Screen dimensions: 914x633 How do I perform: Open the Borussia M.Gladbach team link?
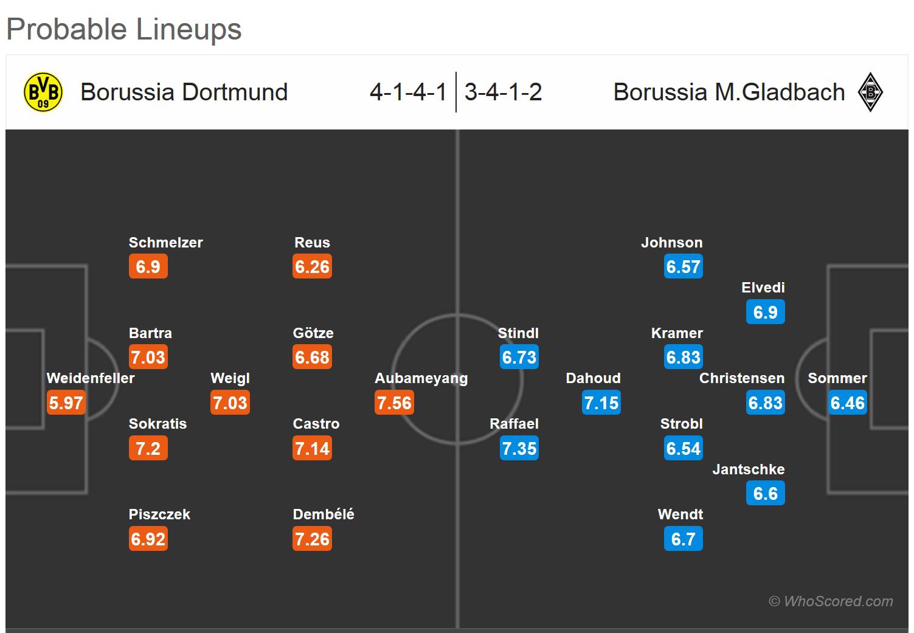point(729,92)
